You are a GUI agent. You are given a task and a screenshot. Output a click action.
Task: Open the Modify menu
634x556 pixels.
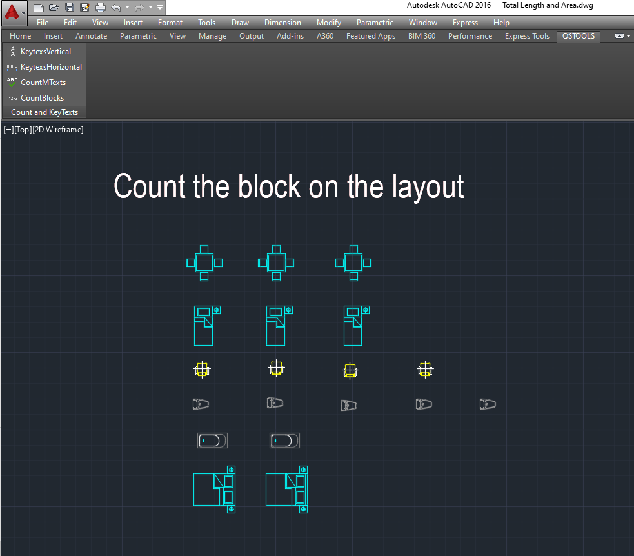click(329, 23)
